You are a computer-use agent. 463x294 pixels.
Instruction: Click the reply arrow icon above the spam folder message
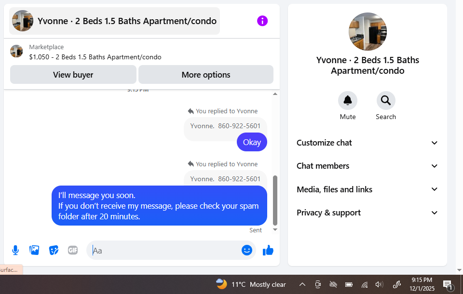click(x=191, y=164)
